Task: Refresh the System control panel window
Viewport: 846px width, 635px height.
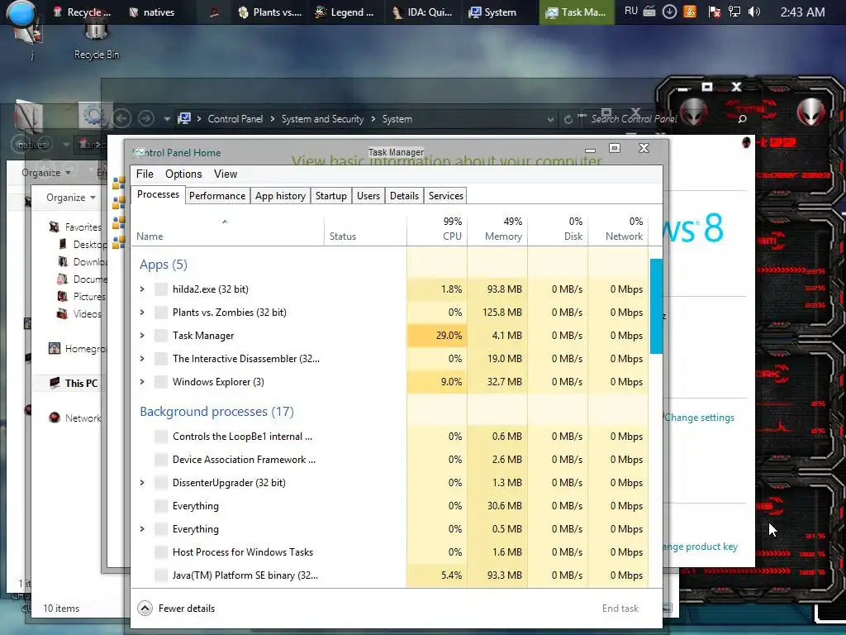Action: pos(568,119)
